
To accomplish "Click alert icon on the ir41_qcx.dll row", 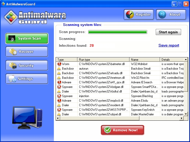I will click(x=59, y=82).
